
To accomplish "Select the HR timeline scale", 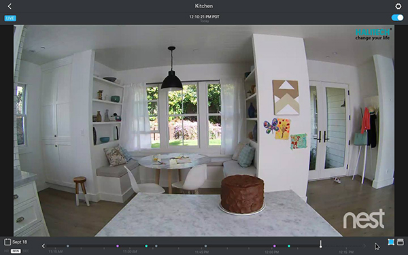I will (x=7, y=251).
